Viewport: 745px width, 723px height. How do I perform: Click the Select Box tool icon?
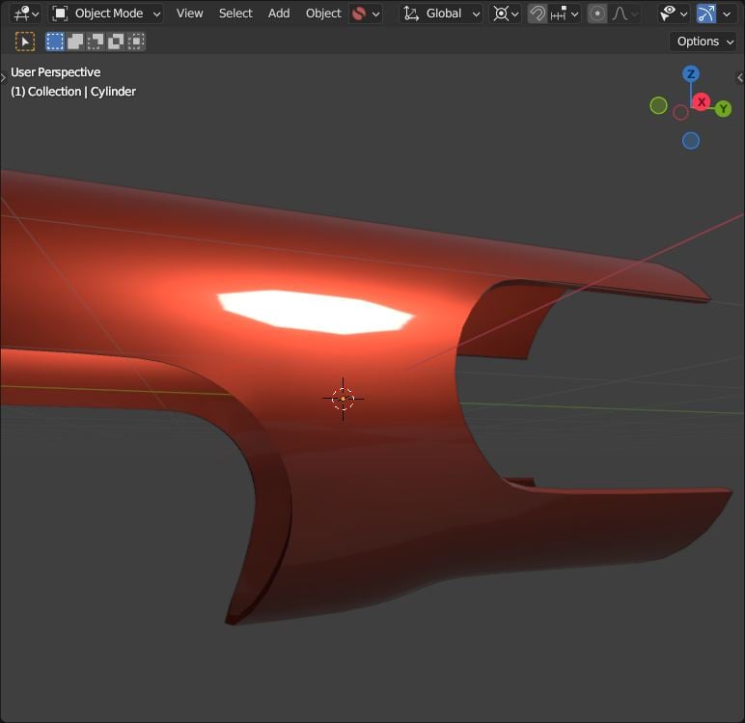[25, 42]
